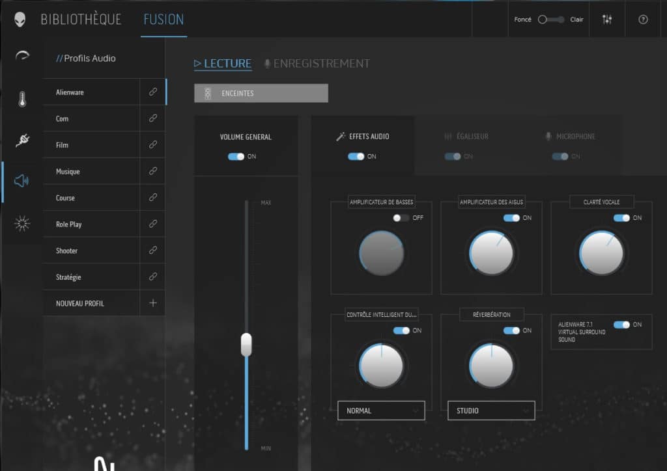Select the Com audio profile
Screen dimensions: 667x471
click(x=91, y=118)
